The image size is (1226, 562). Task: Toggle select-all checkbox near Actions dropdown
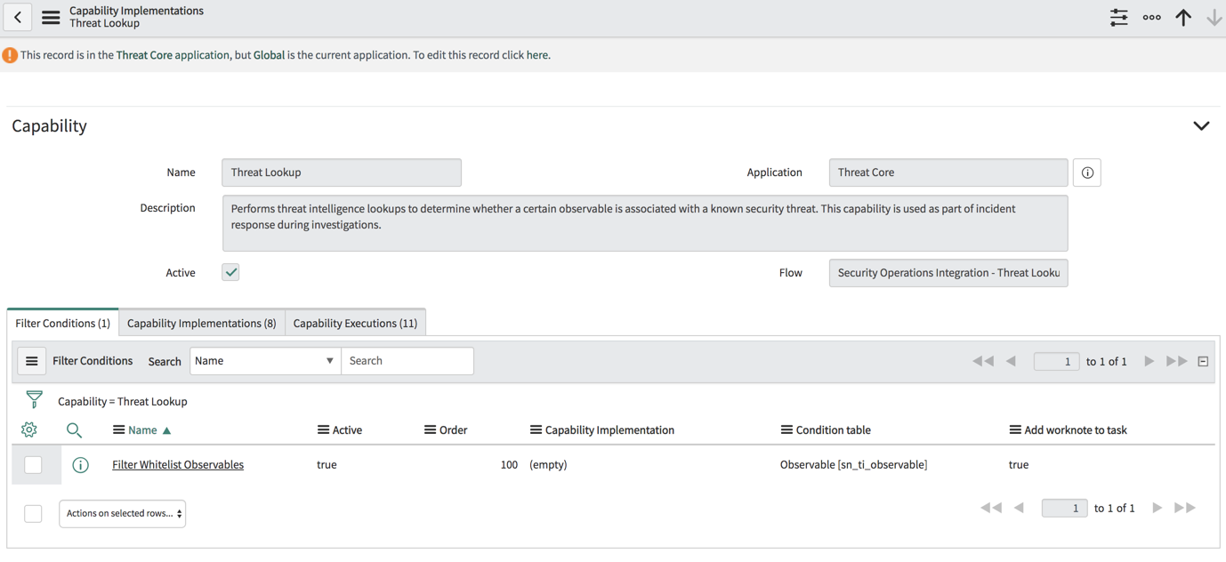coord(33,513)
